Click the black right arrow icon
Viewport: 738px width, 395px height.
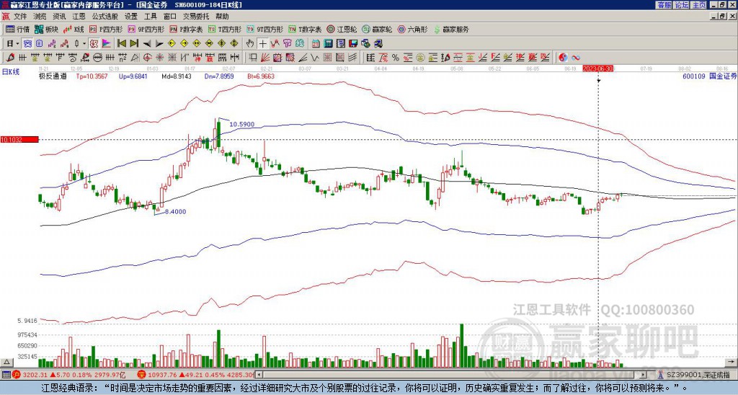[x=159, y=44]
